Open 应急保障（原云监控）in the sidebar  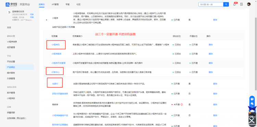(x=16, y=118)
